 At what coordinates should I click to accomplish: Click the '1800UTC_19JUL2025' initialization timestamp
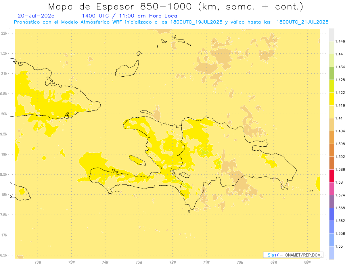(196, 22)
